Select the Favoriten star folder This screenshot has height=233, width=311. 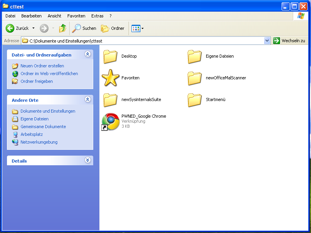tap(110, 78)
